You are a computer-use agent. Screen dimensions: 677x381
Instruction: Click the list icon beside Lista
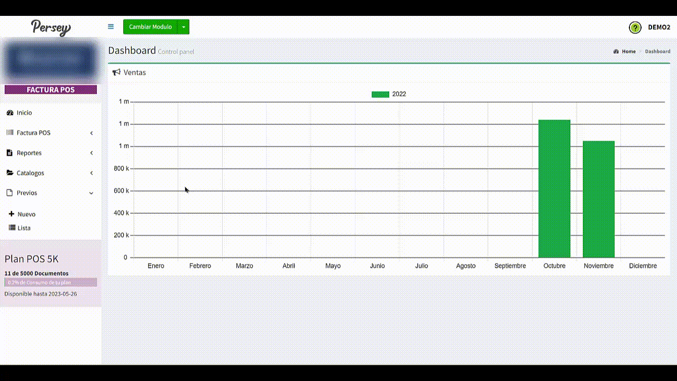12,228
